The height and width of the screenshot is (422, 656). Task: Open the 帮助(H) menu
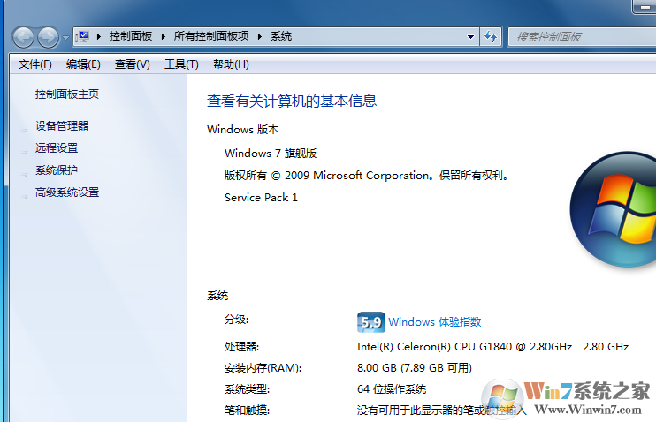click(x=231, y=64)
